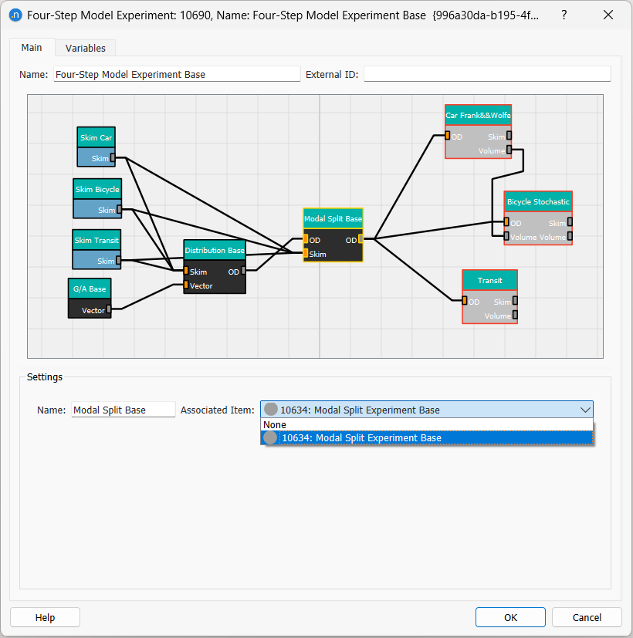Select the Bicycle Stochastic node
This screenshot has height=638, width=633.
pos(537,201)
